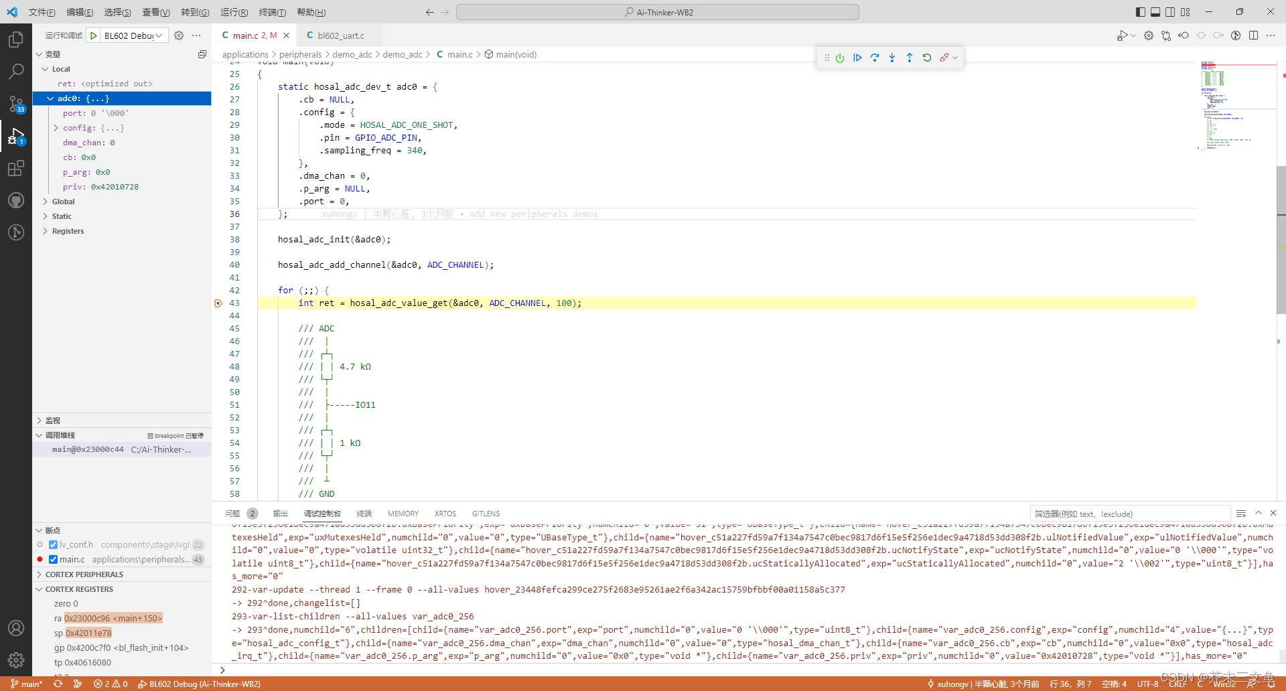Open the Manage gear in the activity bar
The width and height of the screenshot is (1286, 691).
coord(16,660)
